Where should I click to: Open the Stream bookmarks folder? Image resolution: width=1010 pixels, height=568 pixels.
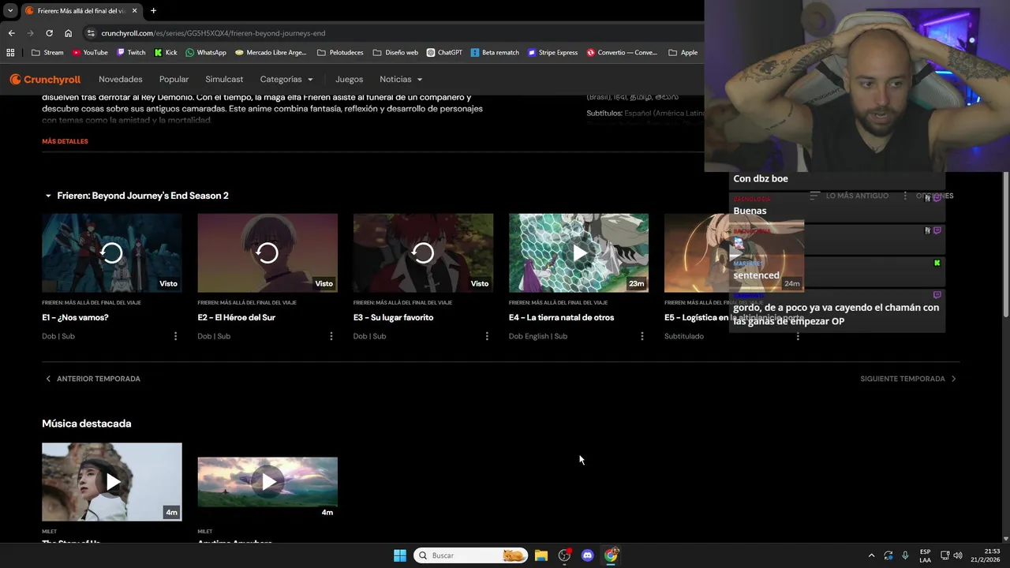coord(47,53)
